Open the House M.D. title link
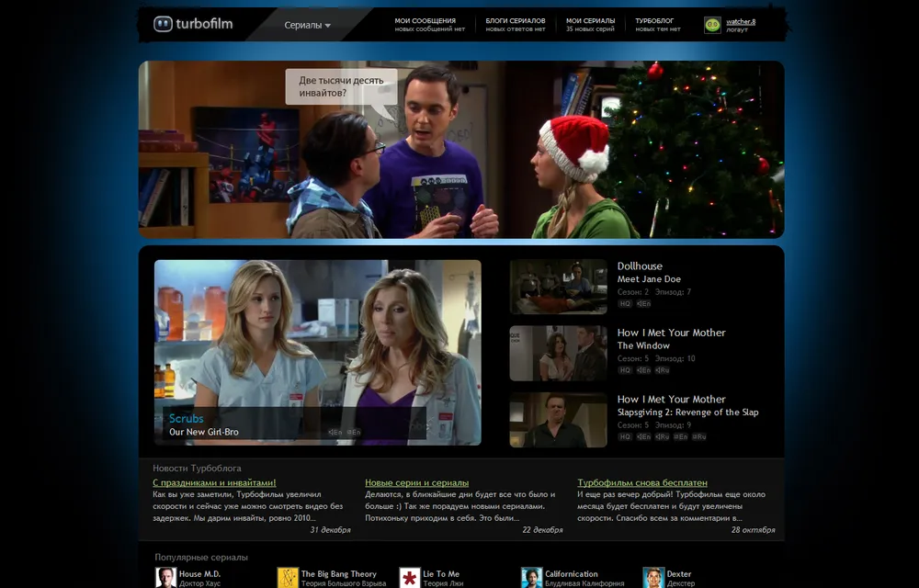 point(199,574)
